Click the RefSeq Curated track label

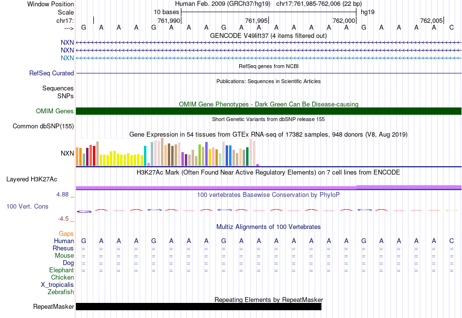click(51, 73)
